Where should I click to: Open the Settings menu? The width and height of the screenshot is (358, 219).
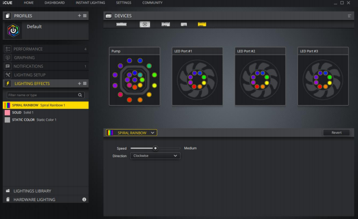click(x=124, y=3)
